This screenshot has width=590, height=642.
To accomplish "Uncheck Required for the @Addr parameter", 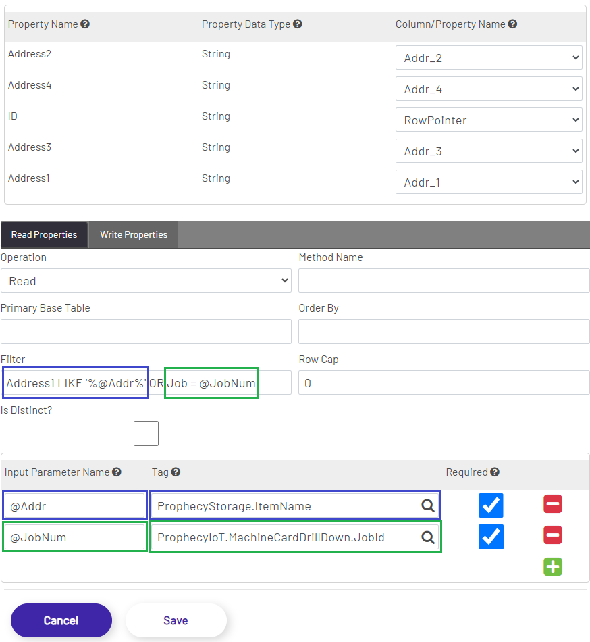I will click(x=491, y=505).
